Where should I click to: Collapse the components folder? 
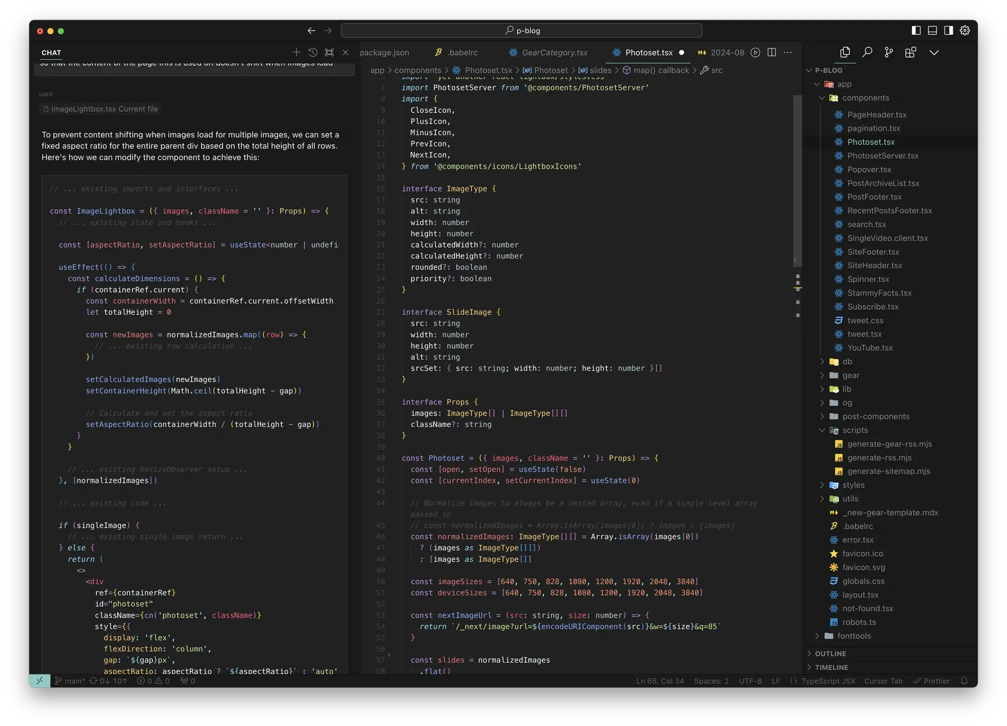pos(822,98)
